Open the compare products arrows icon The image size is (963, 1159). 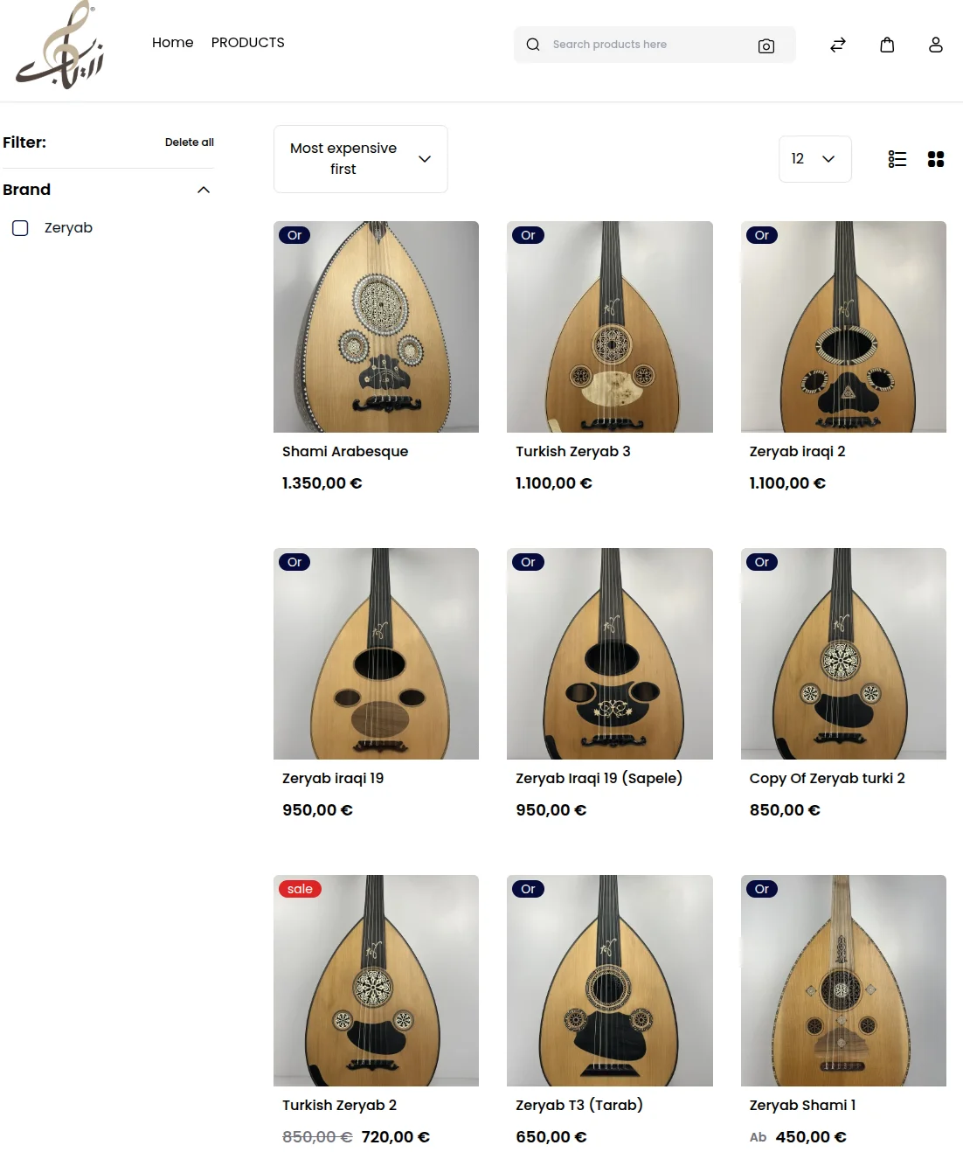click(838, 45)
